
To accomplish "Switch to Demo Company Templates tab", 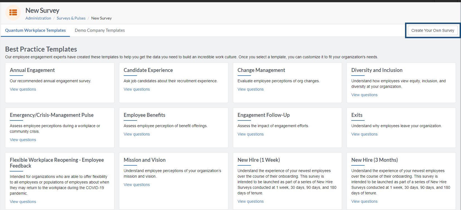I will 100,30.
